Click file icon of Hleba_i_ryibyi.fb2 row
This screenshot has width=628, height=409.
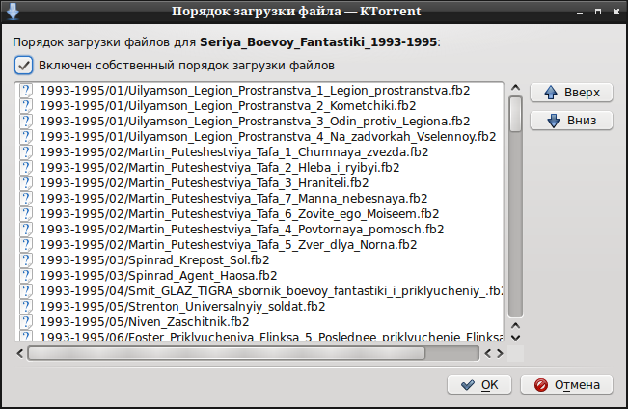26,168
